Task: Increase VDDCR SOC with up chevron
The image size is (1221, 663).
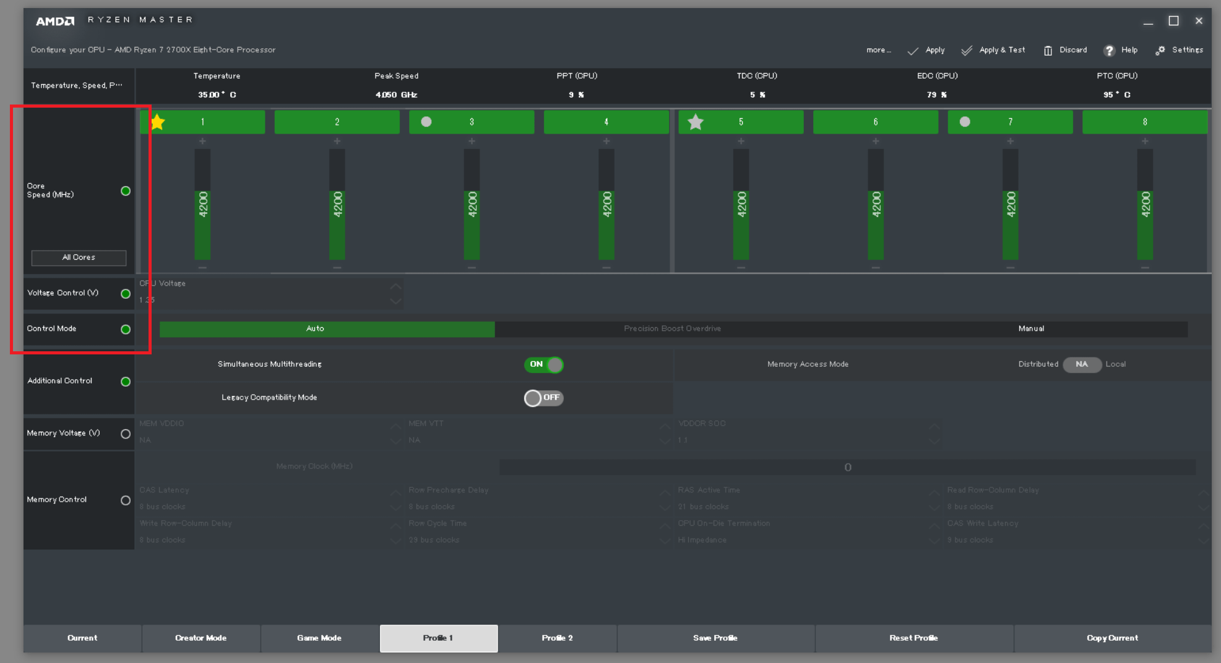Action: tap(934, 427)
